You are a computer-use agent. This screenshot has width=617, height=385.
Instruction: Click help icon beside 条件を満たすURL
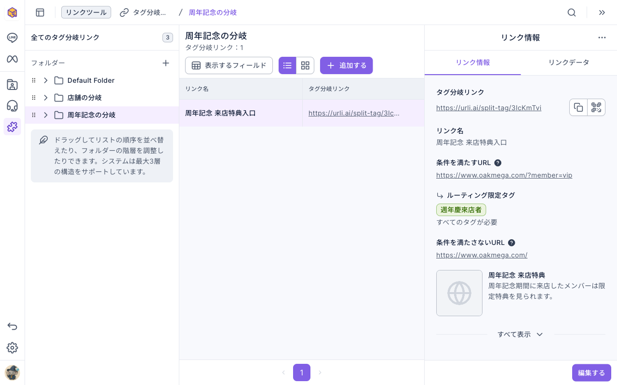tap(498, 163)
